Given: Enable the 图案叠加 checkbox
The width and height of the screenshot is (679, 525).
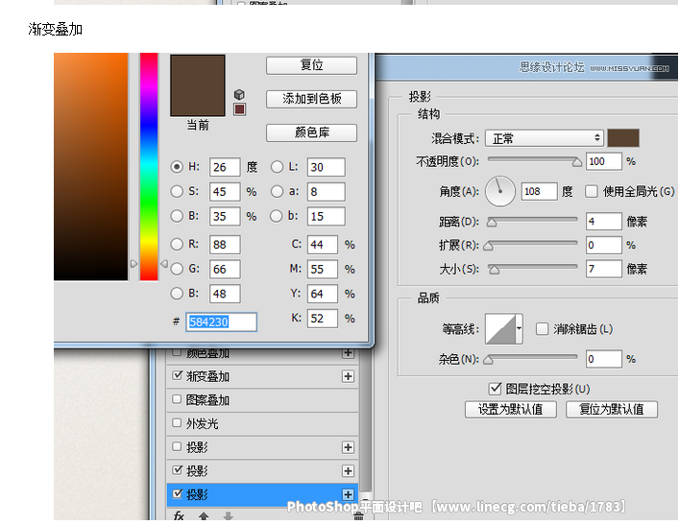Looking at the screenshot, I should pos(177,399).
